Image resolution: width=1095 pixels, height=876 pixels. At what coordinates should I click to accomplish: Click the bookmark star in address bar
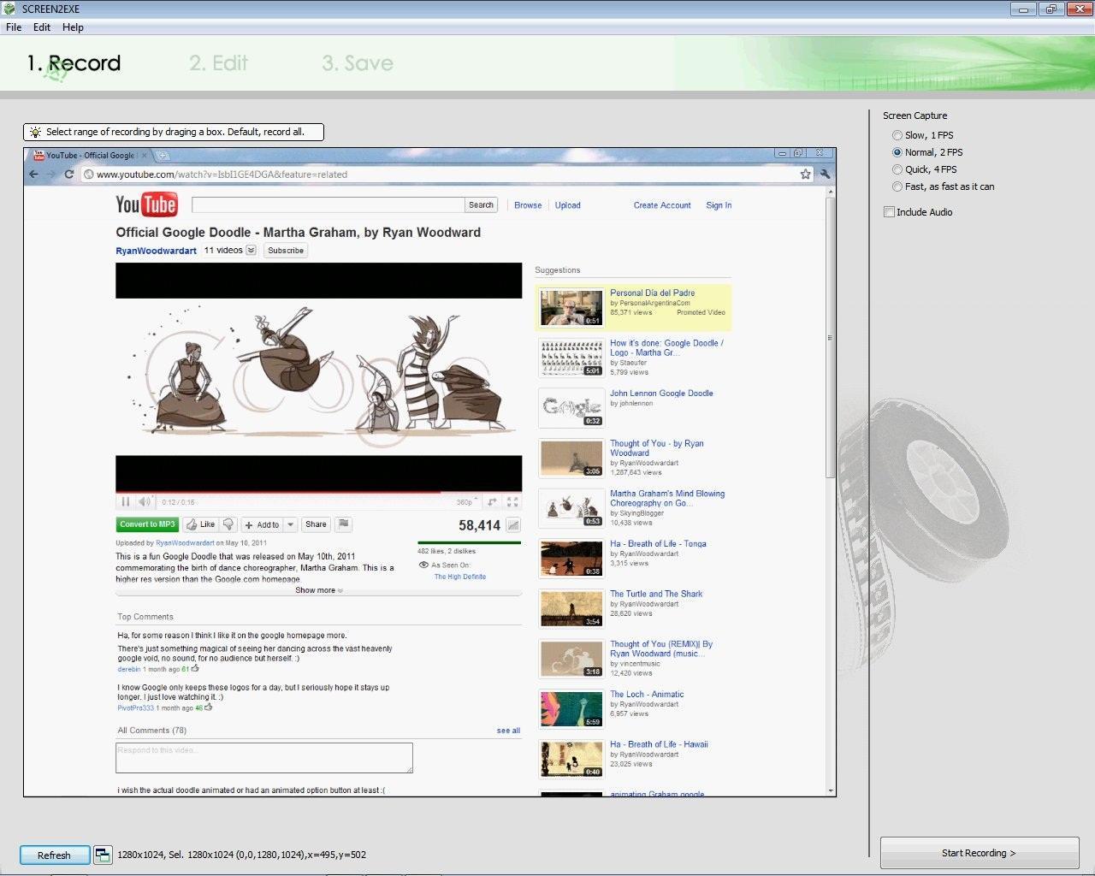pyautogui.click(x=805, y=174)
